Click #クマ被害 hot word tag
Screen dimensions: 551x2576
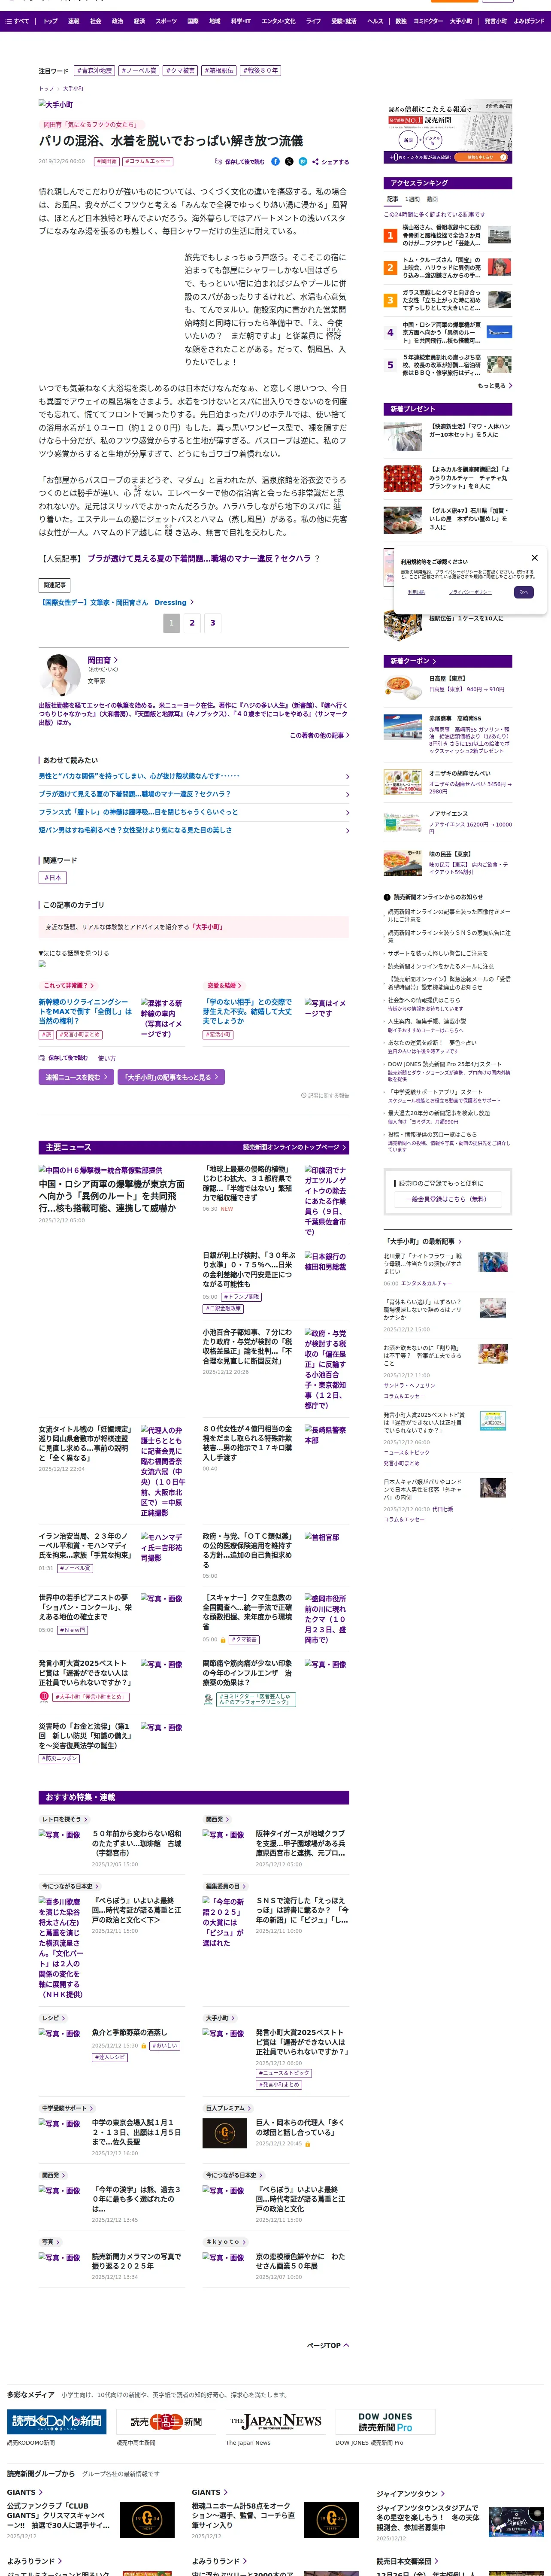click(180, 71)
